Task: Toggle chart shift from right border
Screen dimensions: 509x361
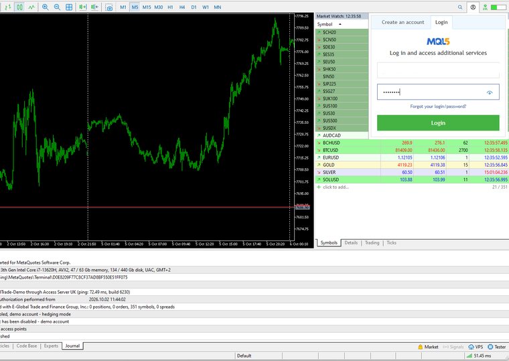Action: (x=95, y=7)
